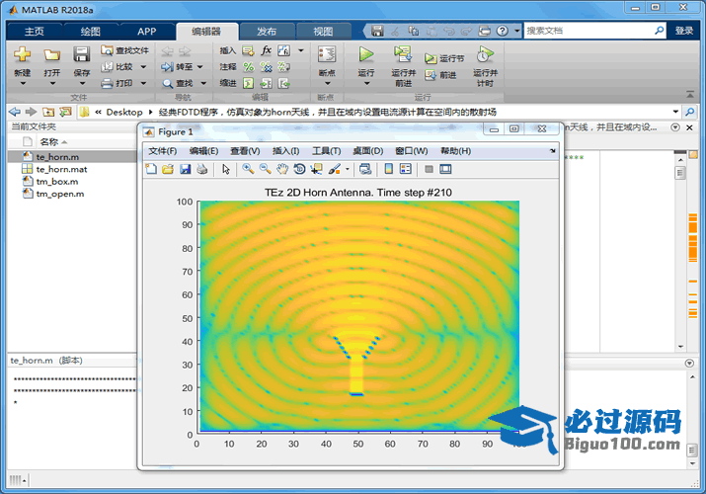Toggle the Zoom Out tool in Figure 1
This screenshot has width=706, height=494.
265,169
